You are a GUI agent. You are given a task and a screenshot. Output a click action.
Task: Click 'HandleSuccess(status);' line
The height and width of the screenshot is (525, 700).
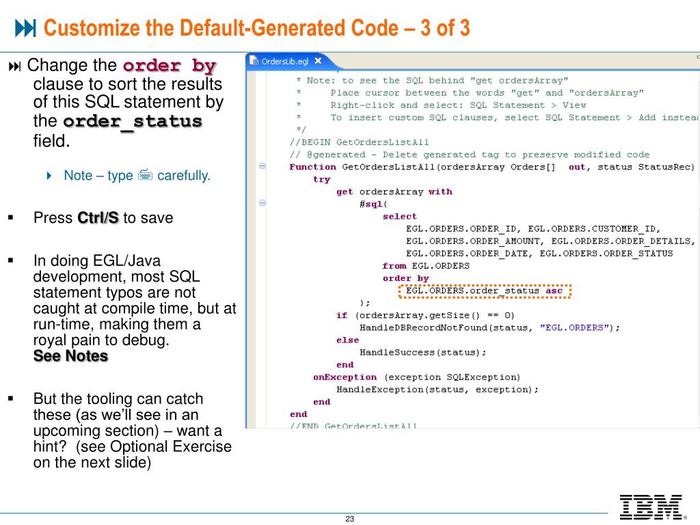tap(422, 353)
